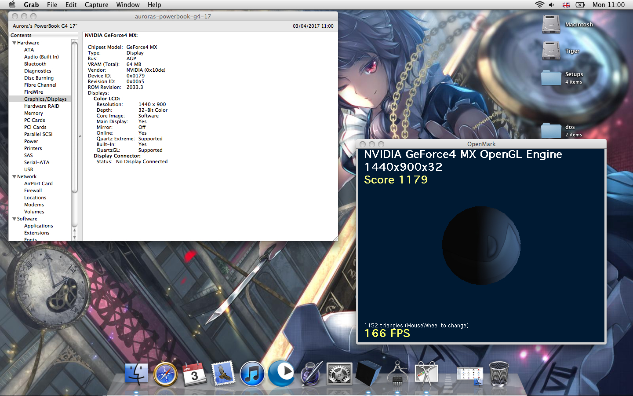Select Firewall under Network

33,191
